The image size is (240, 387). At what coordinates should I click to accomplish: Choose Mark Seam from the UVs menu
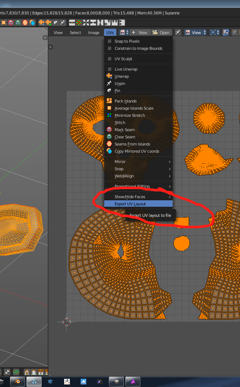pyautogui.click(x=138, y=130)
